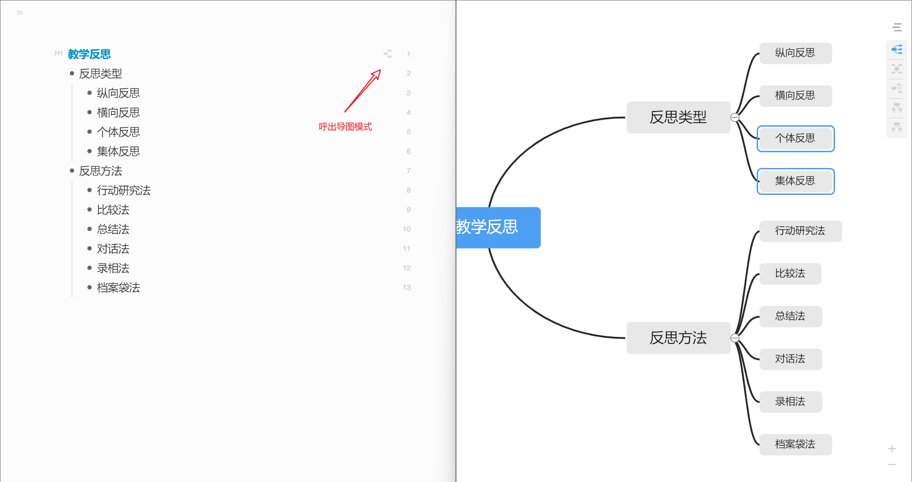
Task: Select the mindmap layout icon in right toolbar
Action: click(897, 49)
